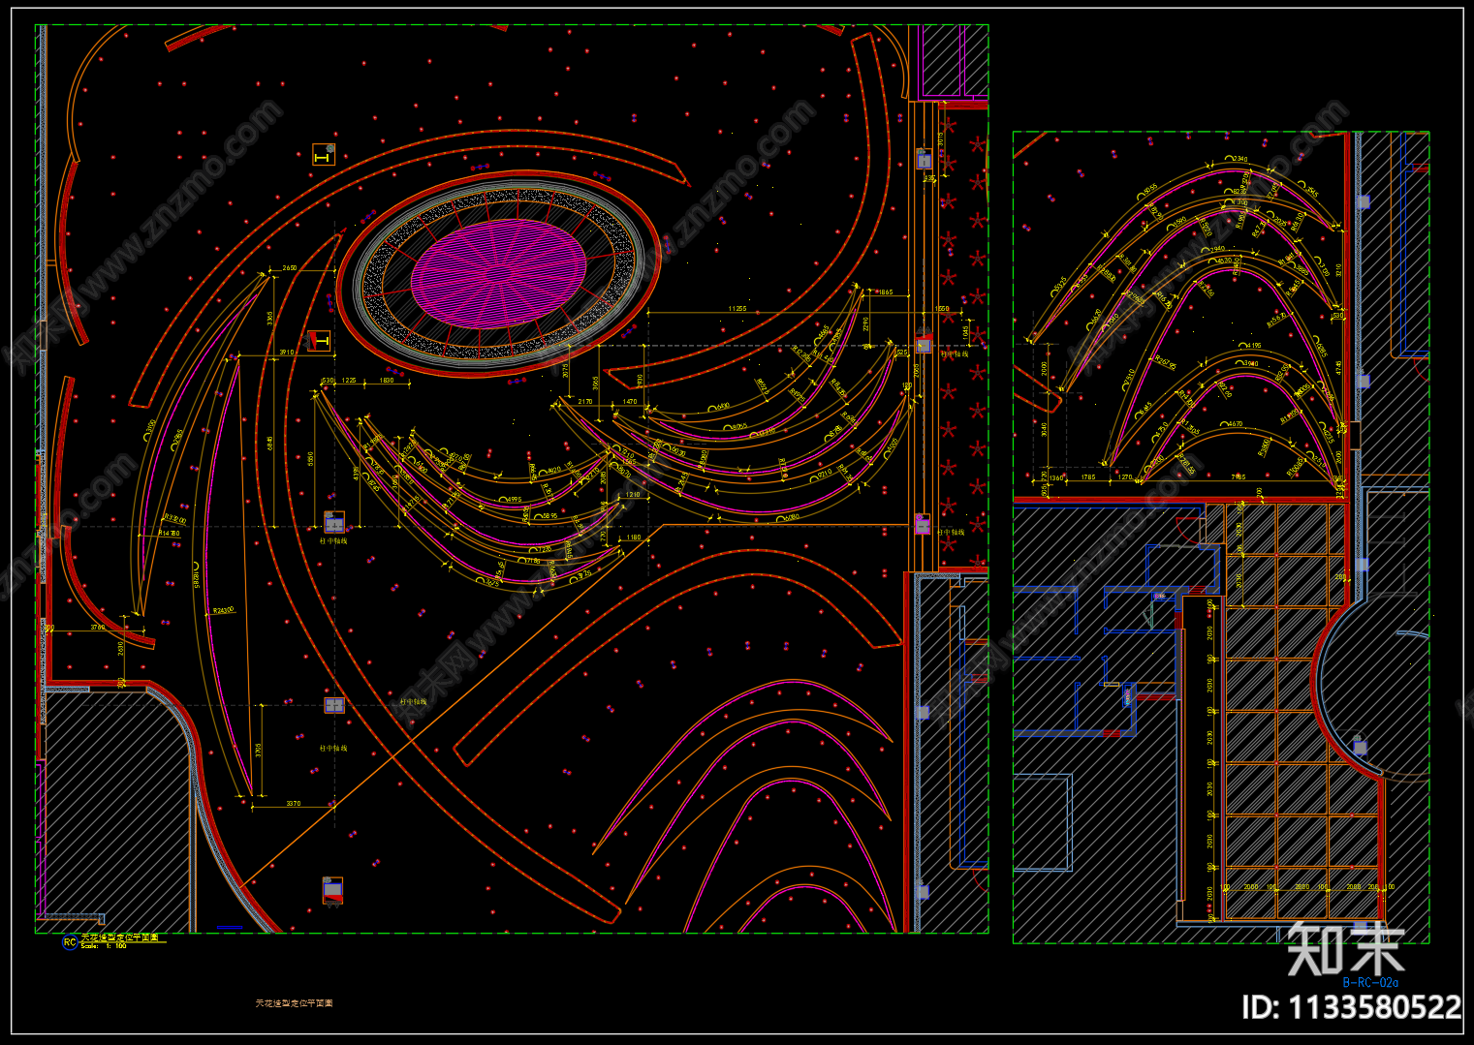Select the I-beam symbol above the ellipse
This screenshot has height=1045, width=1474.
click(324, 155)
